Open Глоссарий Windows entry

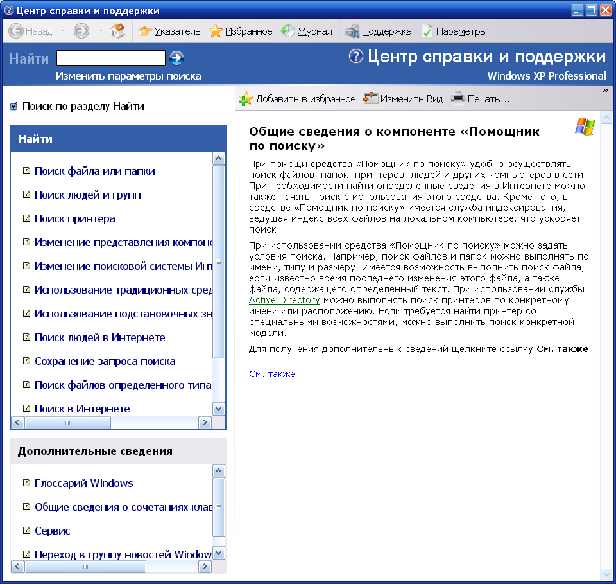83,483
